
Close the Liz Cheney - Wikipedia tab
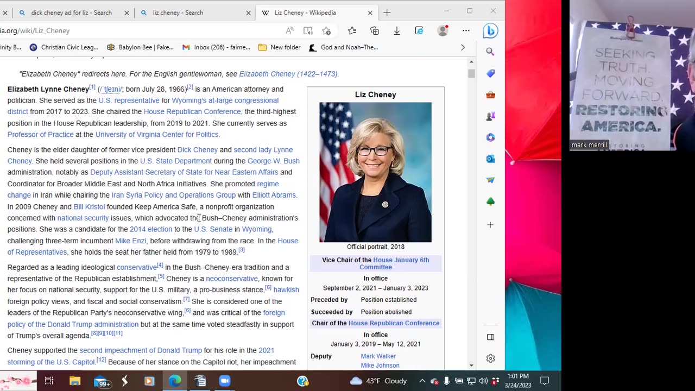[x=370, y=12]
